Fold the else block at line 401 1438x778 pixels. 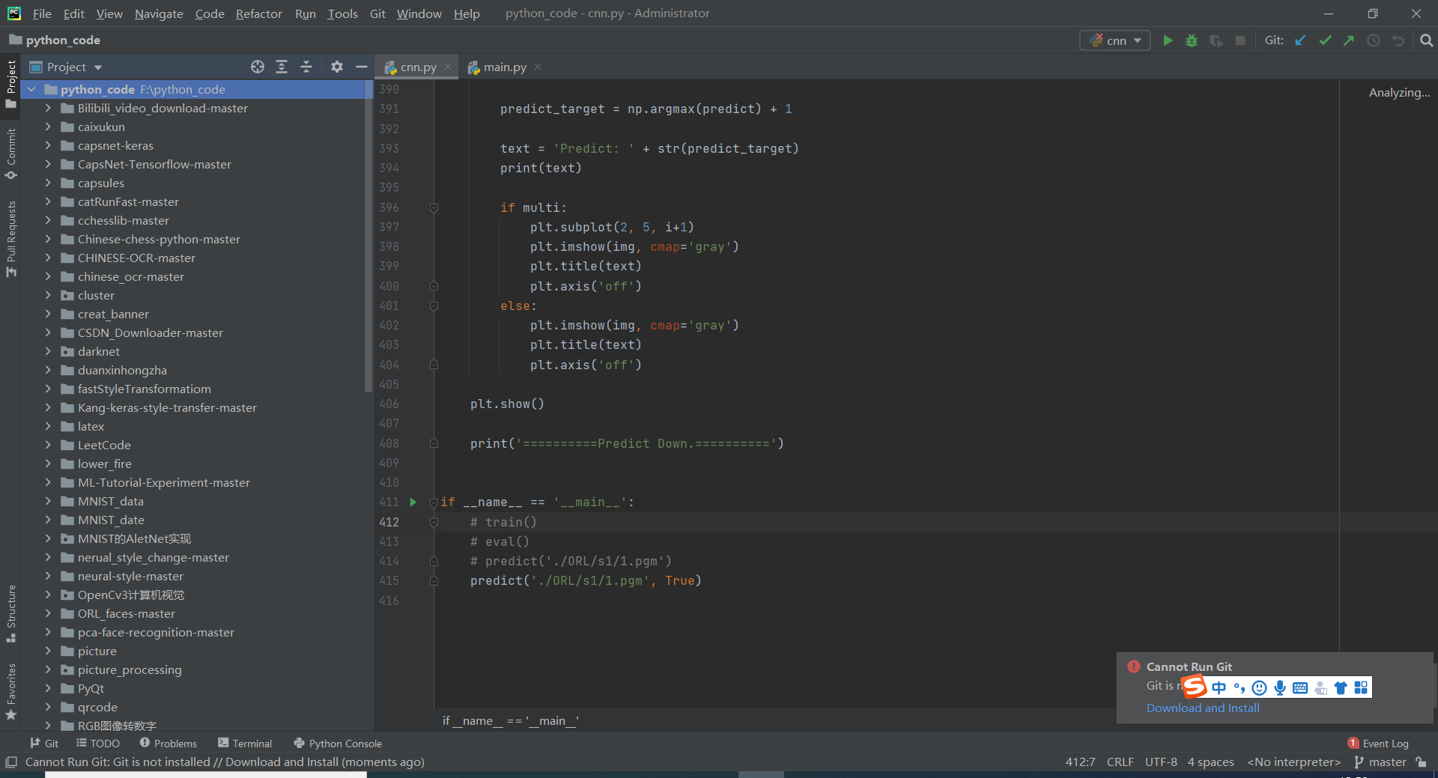(x=434, y=306)
